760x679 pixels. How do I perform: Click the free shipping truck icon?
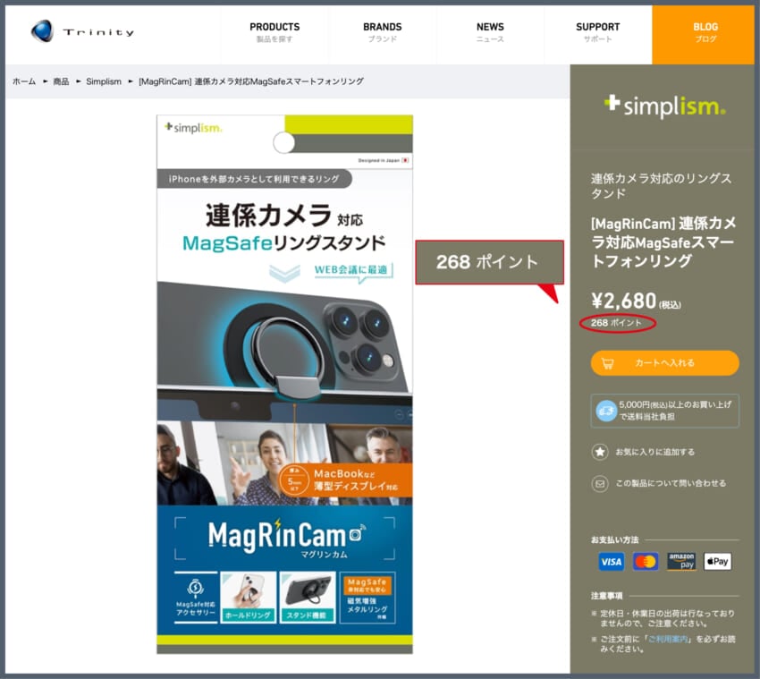tap(607, 411)
